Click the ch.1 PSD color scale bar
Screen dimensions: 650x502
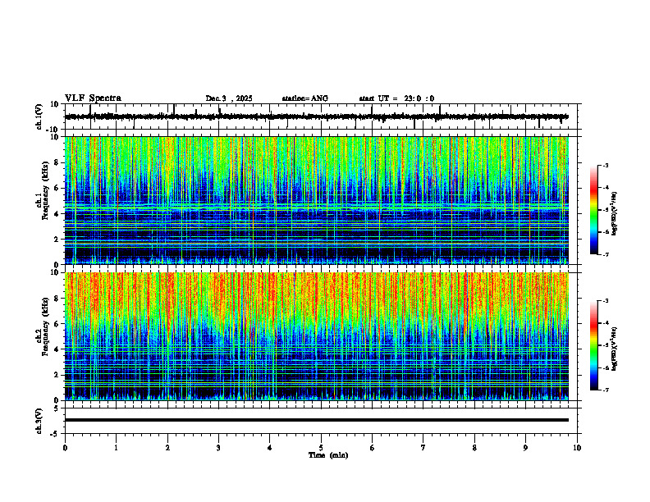click(x=594, y=210)
